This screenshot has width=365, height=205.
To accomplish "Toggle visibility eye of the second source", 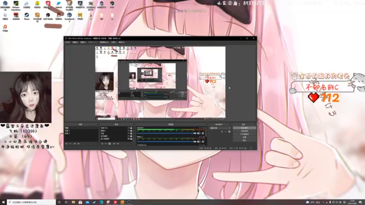I will coord(129,131).
